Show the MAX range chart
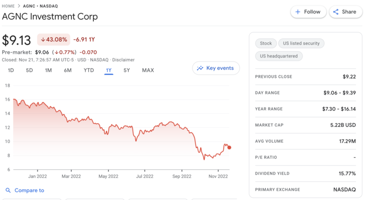 148,70
